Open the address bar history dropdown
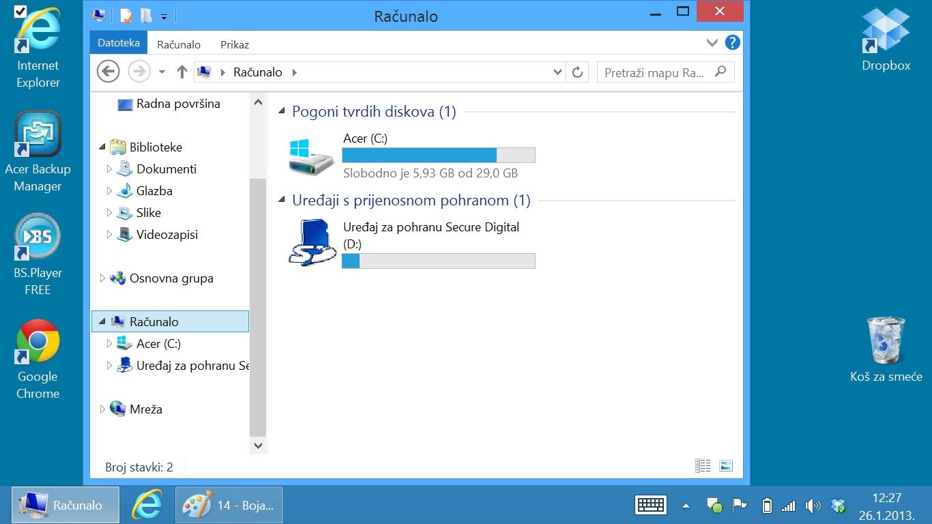The height and width of the screenshot is (524, 932). click(x=557, y=72)
